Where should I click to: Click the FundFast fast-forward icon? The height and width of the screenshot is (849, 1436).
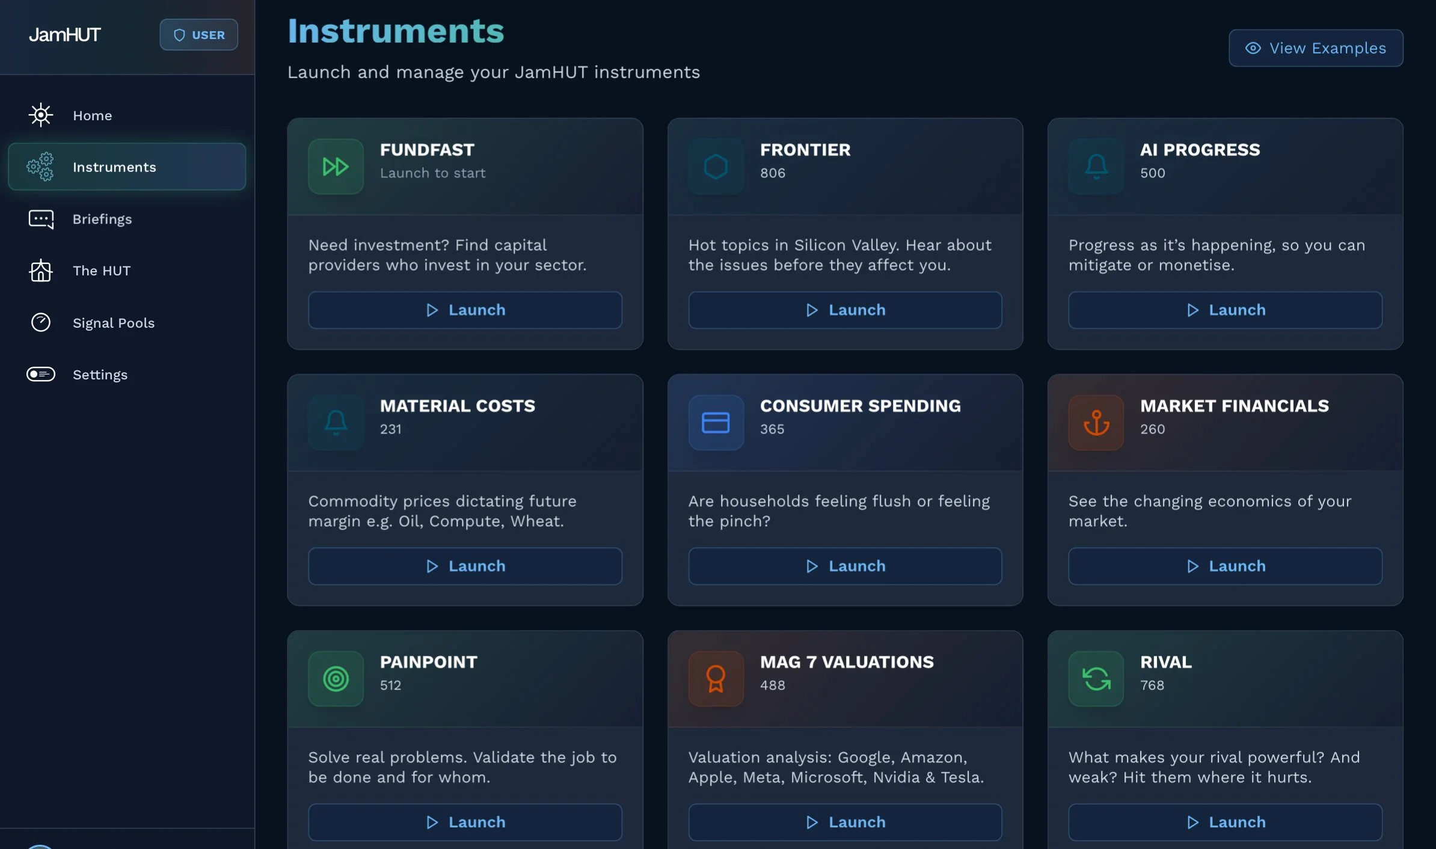point(336,167)
